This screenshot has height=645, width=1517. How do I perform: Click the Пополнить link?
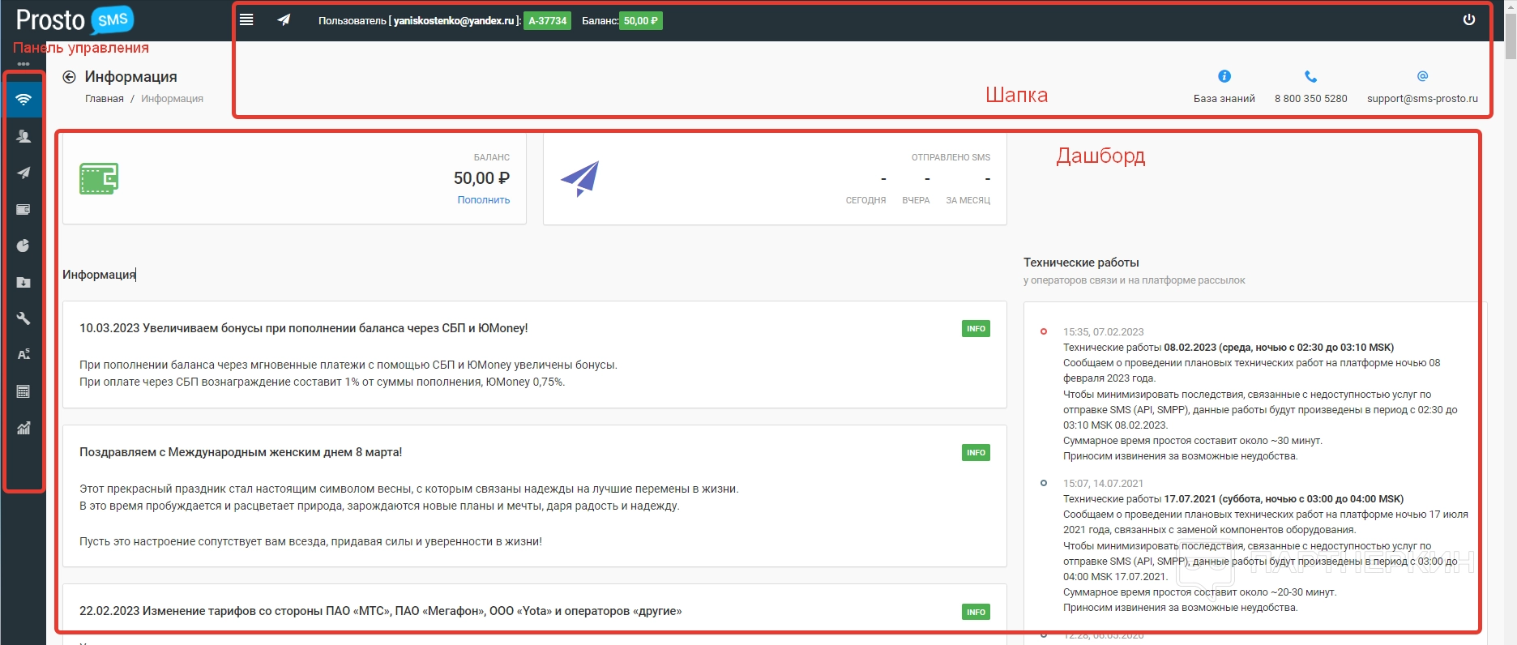(484, 200)
